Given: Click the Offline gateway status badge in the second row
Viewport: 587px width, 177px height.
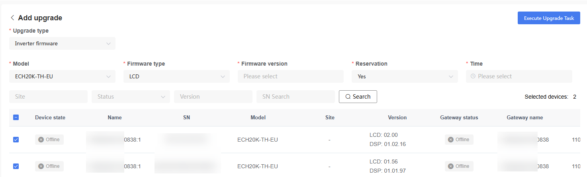Looking at the screenshot, I should tap(459, 166).
